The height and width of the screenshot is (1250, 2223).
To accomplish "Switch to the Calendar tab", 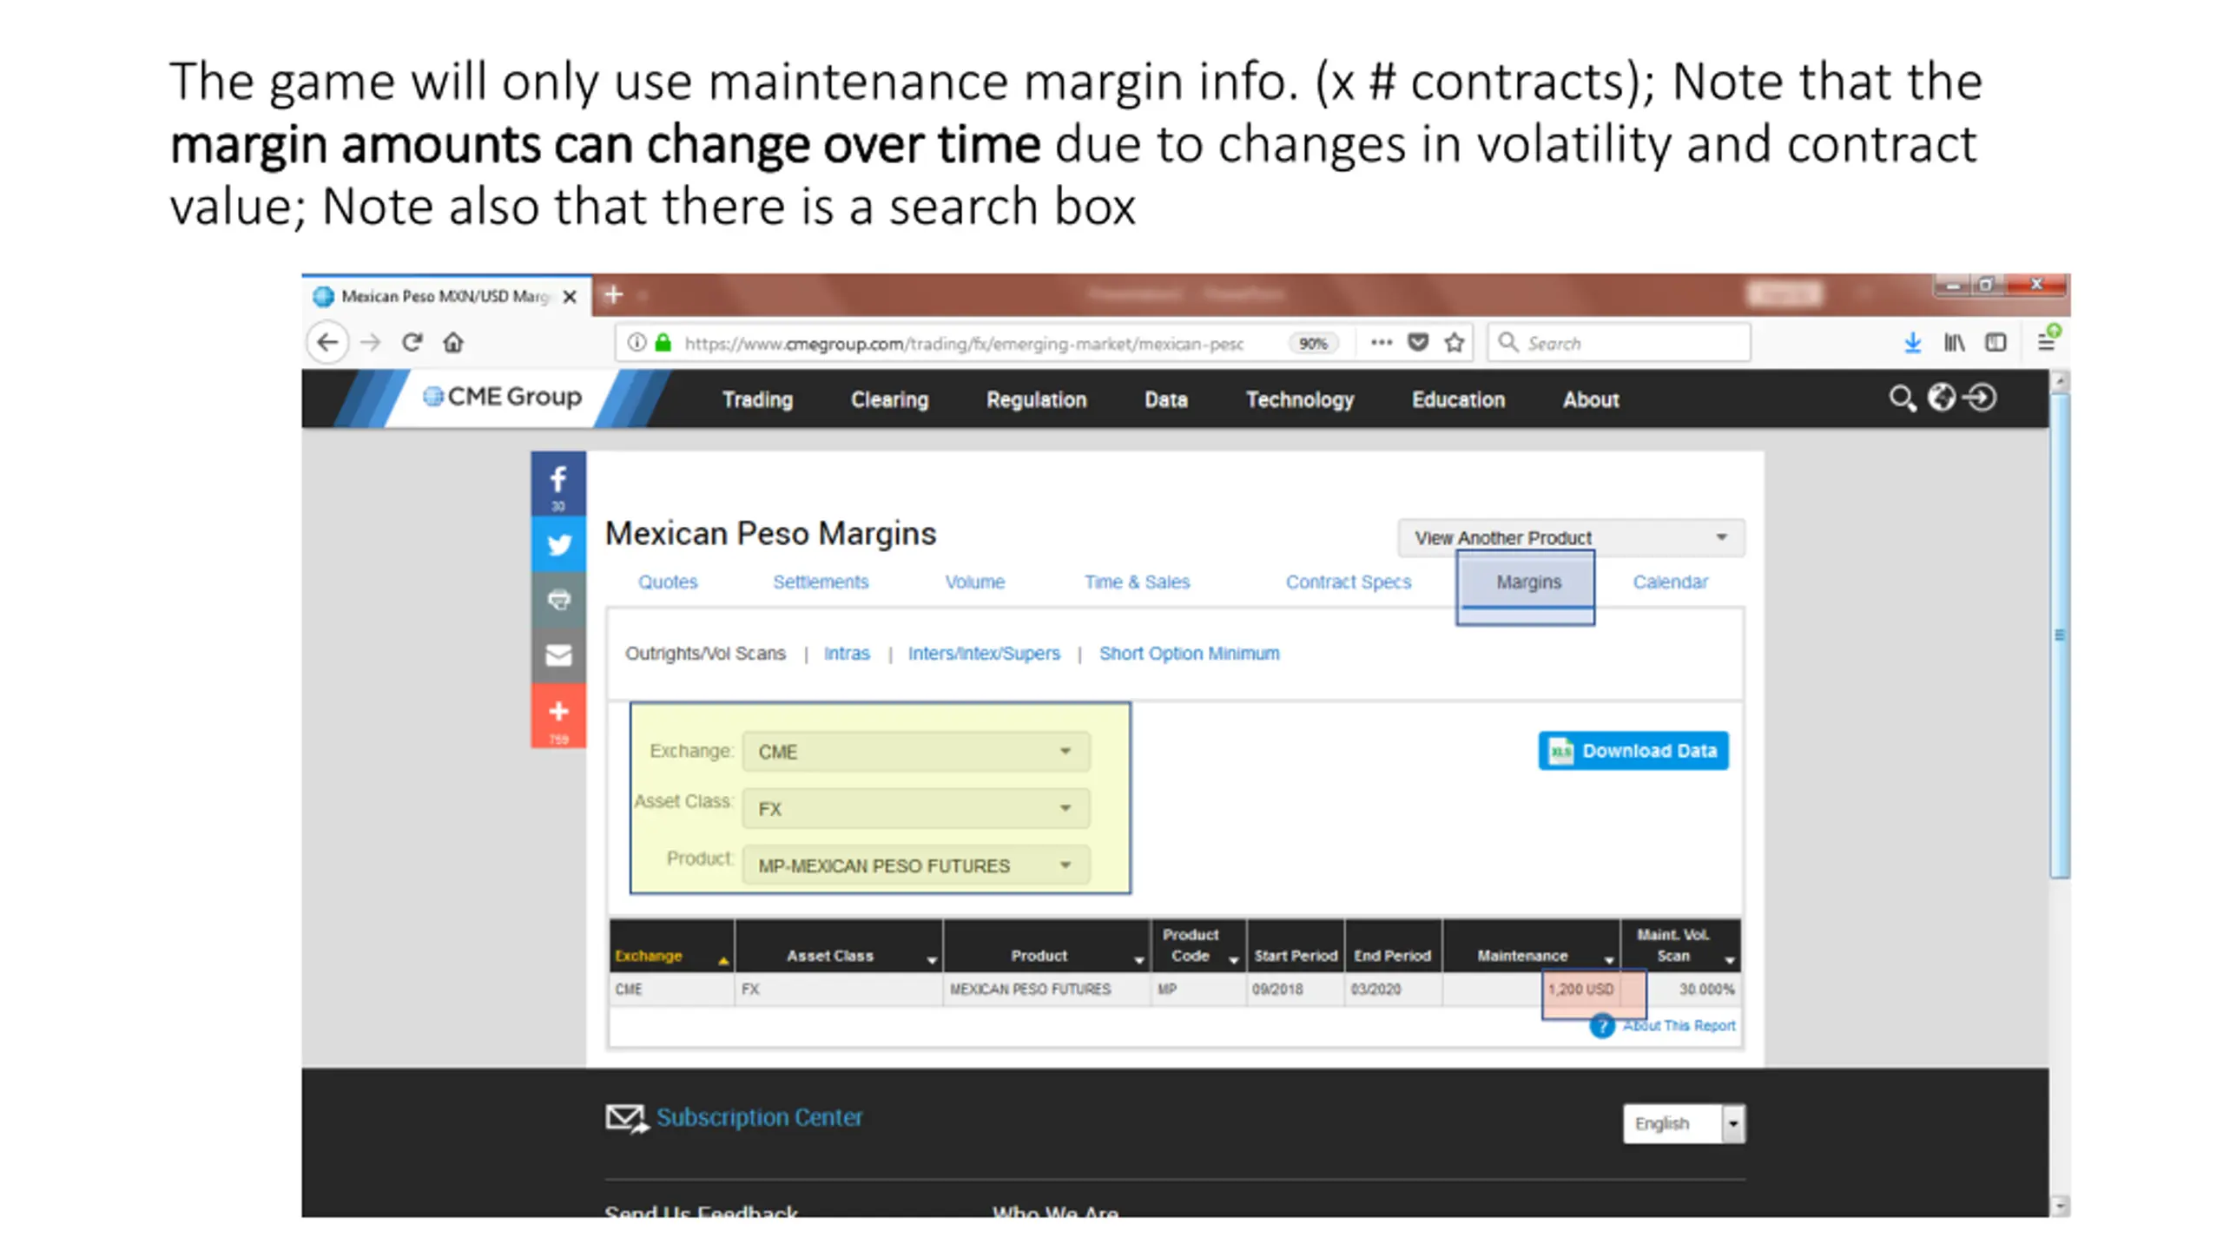I will pos(1670,582).
